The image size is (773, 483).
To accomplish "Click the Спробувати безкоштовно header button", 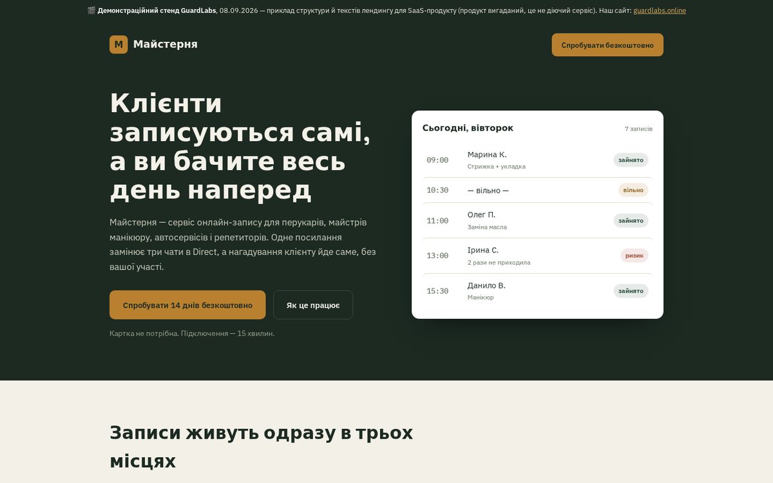I will [607, 45].
